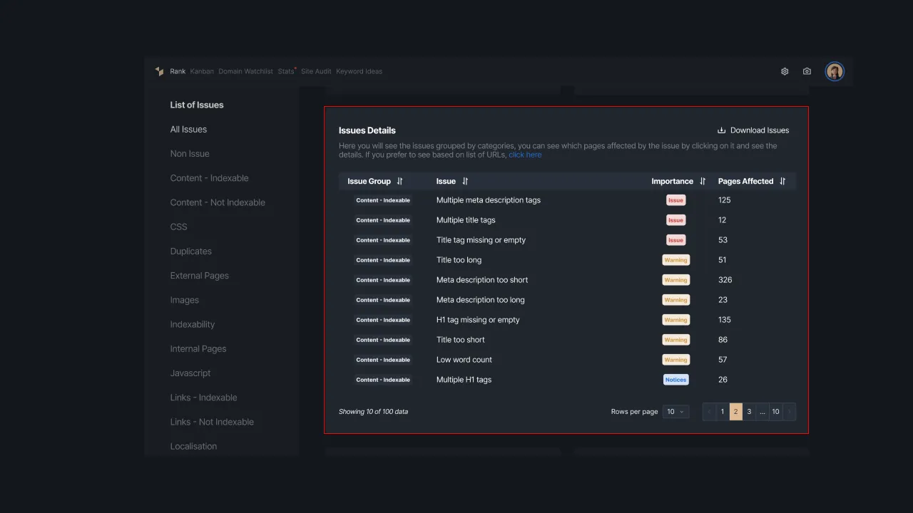Open 'Low word count' issue

pos(464,360)
